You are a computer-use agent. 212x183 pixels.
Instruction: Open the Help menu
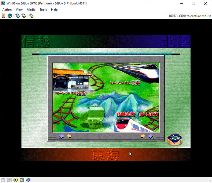pyautogui.click(x=54, y=10)
